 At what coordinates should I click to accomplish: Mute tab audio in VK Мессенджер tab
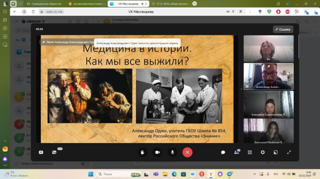point(142,4)
